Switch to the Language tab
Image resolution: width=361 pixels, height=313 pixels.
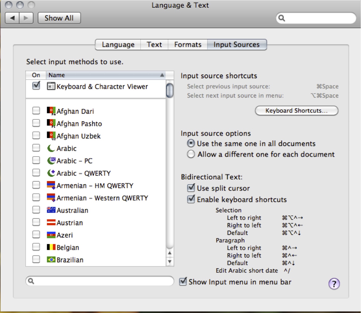[118, 44]
